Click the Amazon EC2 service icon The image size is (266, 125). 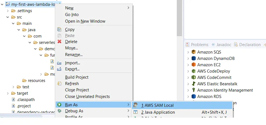pyautogui.click(x=194, y=65)
